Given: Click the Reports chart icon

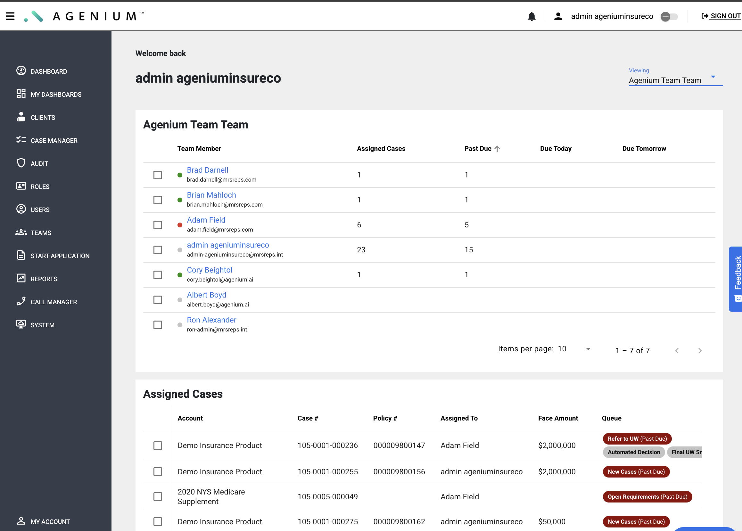Looking at the screenshot, I should point(21,278).
